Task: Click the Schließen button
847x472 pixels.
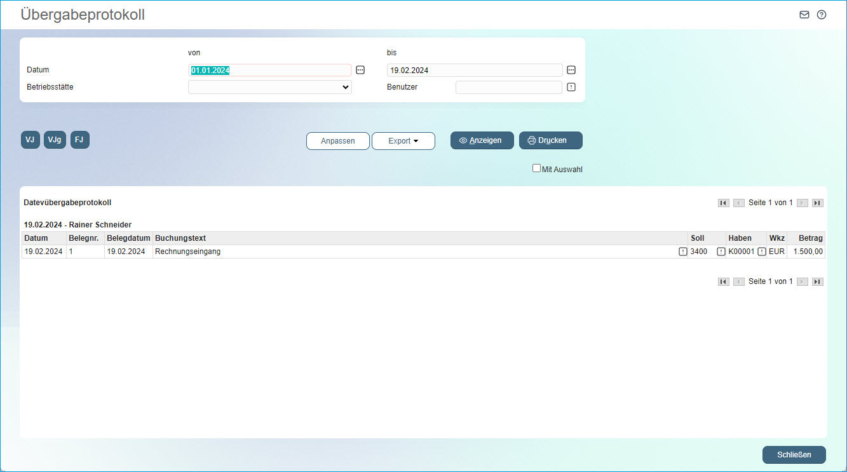Action: 794,455
